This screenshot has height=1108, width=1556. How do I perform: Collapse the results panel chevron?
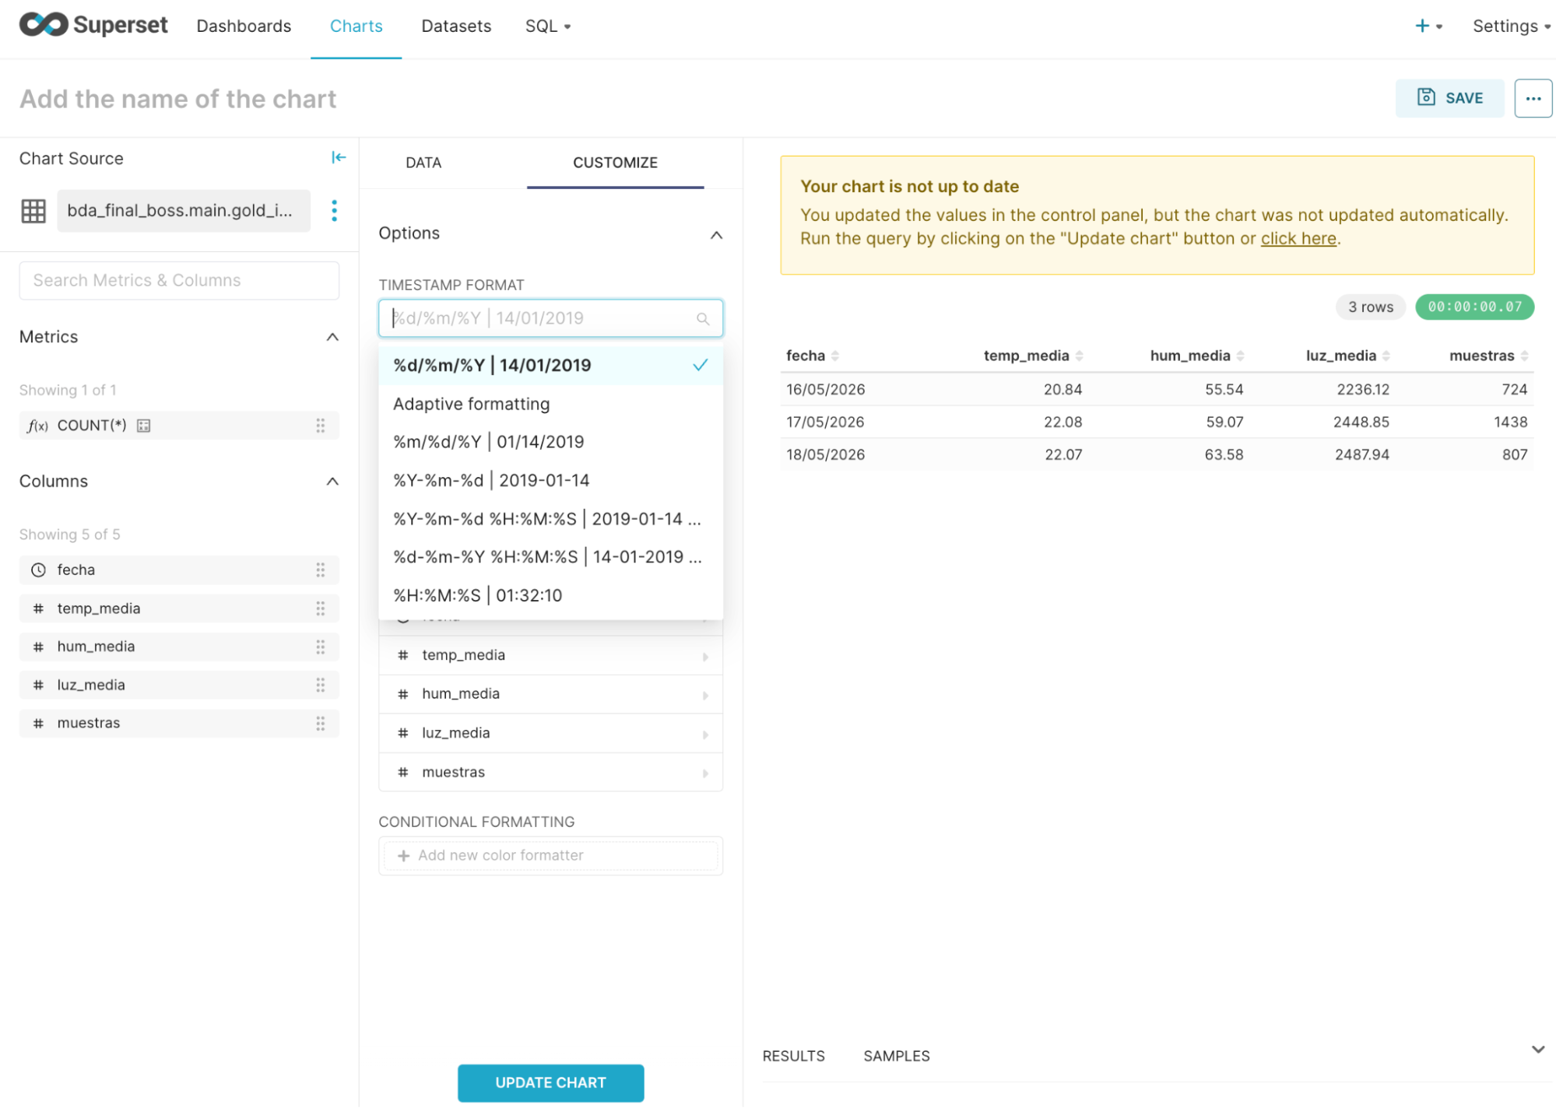[1537, 1050]
